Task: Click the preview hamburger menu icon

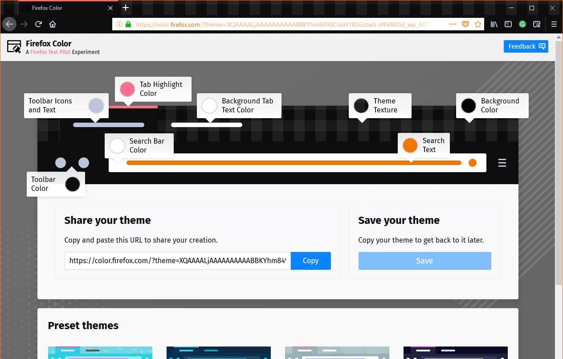Action: pyautogui.click(x=502, y=163)
